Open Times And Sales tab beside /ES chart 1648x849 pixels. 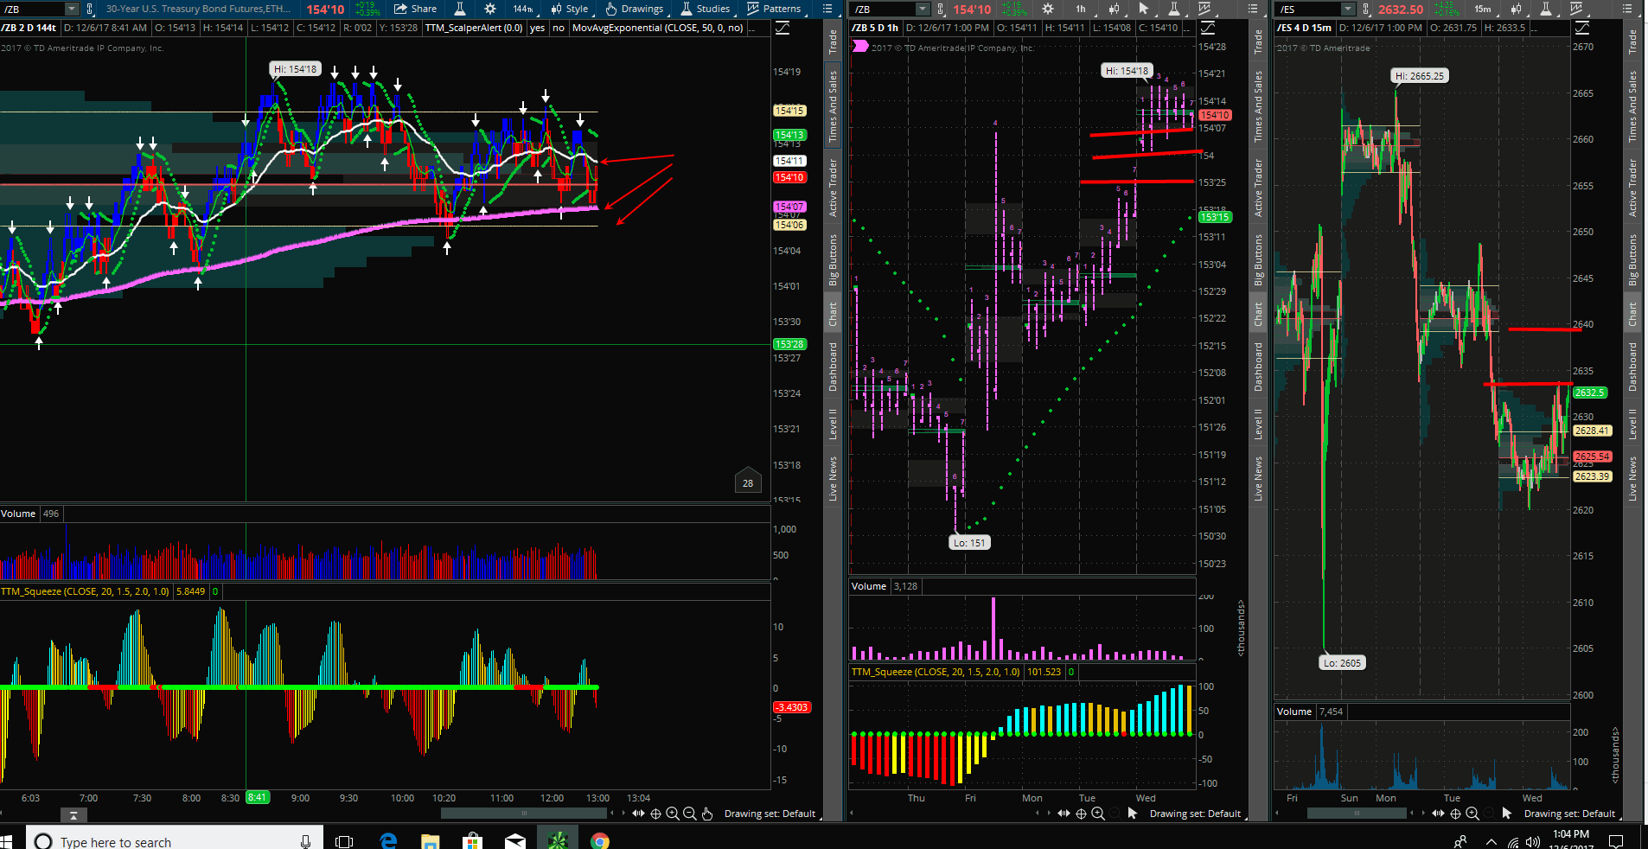click(1632, 106)
